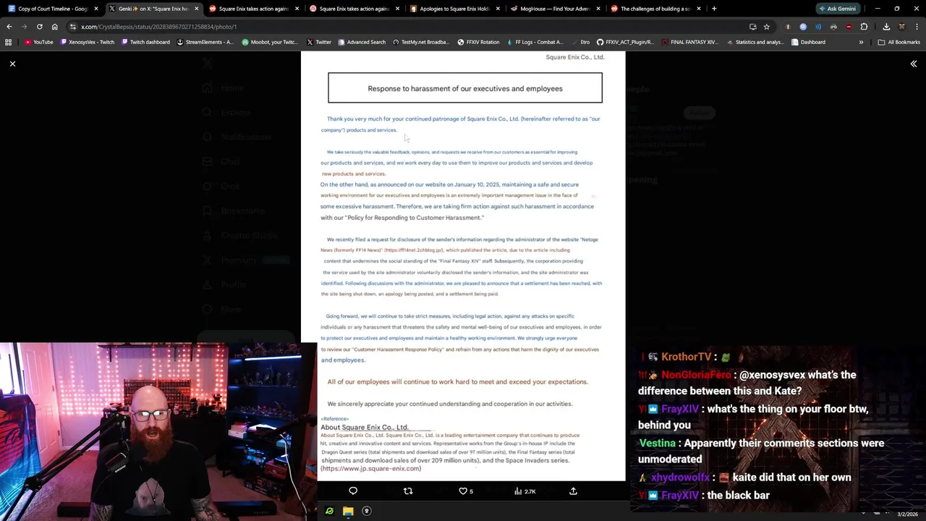Open browser downloads tray icon

tap(886, 27)
